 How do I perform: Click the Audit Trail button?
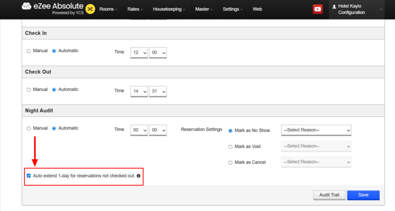pos(329,195)
